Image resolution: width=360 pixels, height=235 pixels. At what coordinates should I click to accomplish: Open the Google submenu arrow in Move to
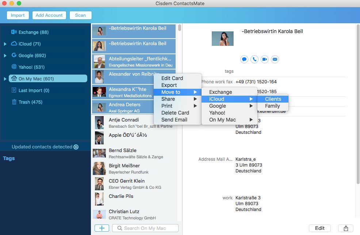pyautogui.click(x=251, y=106)
